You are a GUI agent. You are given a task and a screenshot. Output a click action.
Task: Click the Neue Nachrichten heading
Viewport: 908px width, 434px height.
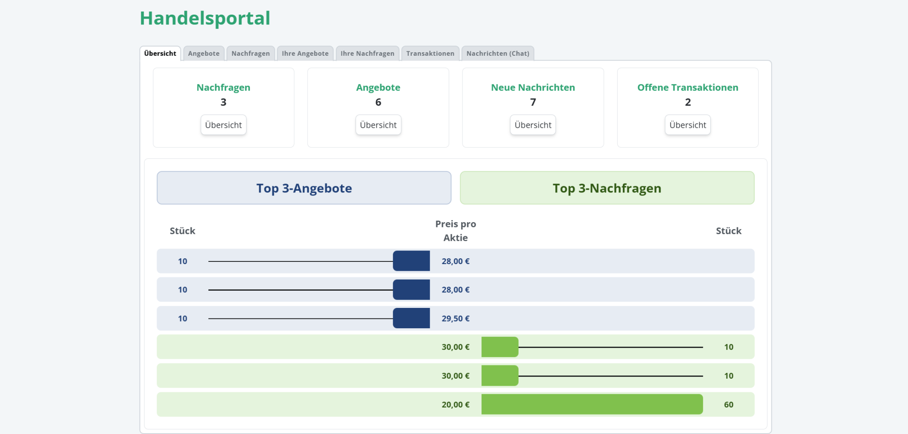click(533, 88)
